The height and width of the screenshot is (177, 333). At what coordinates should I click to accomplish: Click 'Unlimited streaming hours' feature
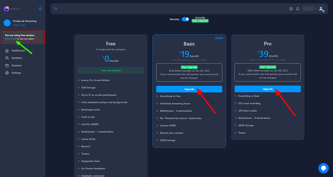(175, 104)
